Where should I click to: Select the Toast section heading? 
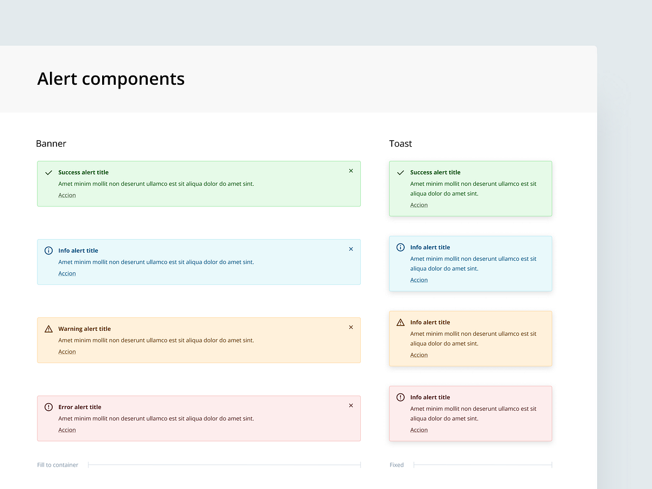[400, 143]
